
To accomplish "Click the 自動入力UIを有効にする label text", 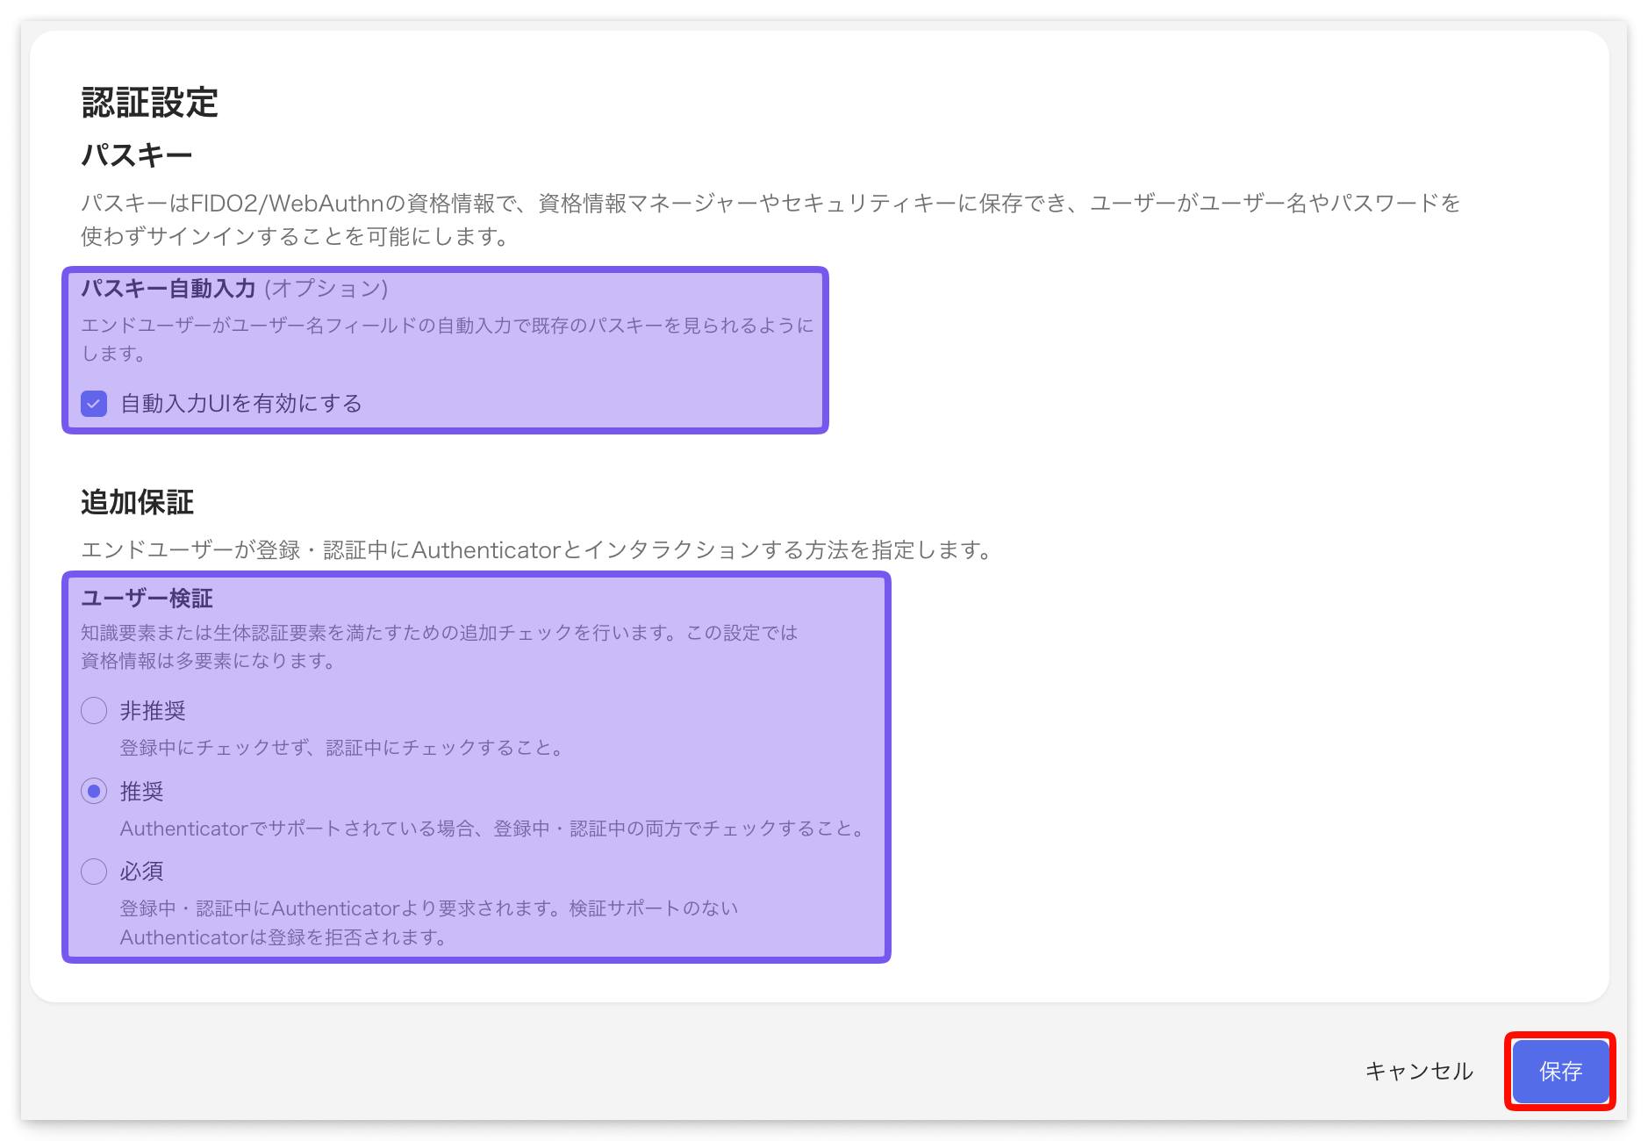I will click(x=240, y=404).
